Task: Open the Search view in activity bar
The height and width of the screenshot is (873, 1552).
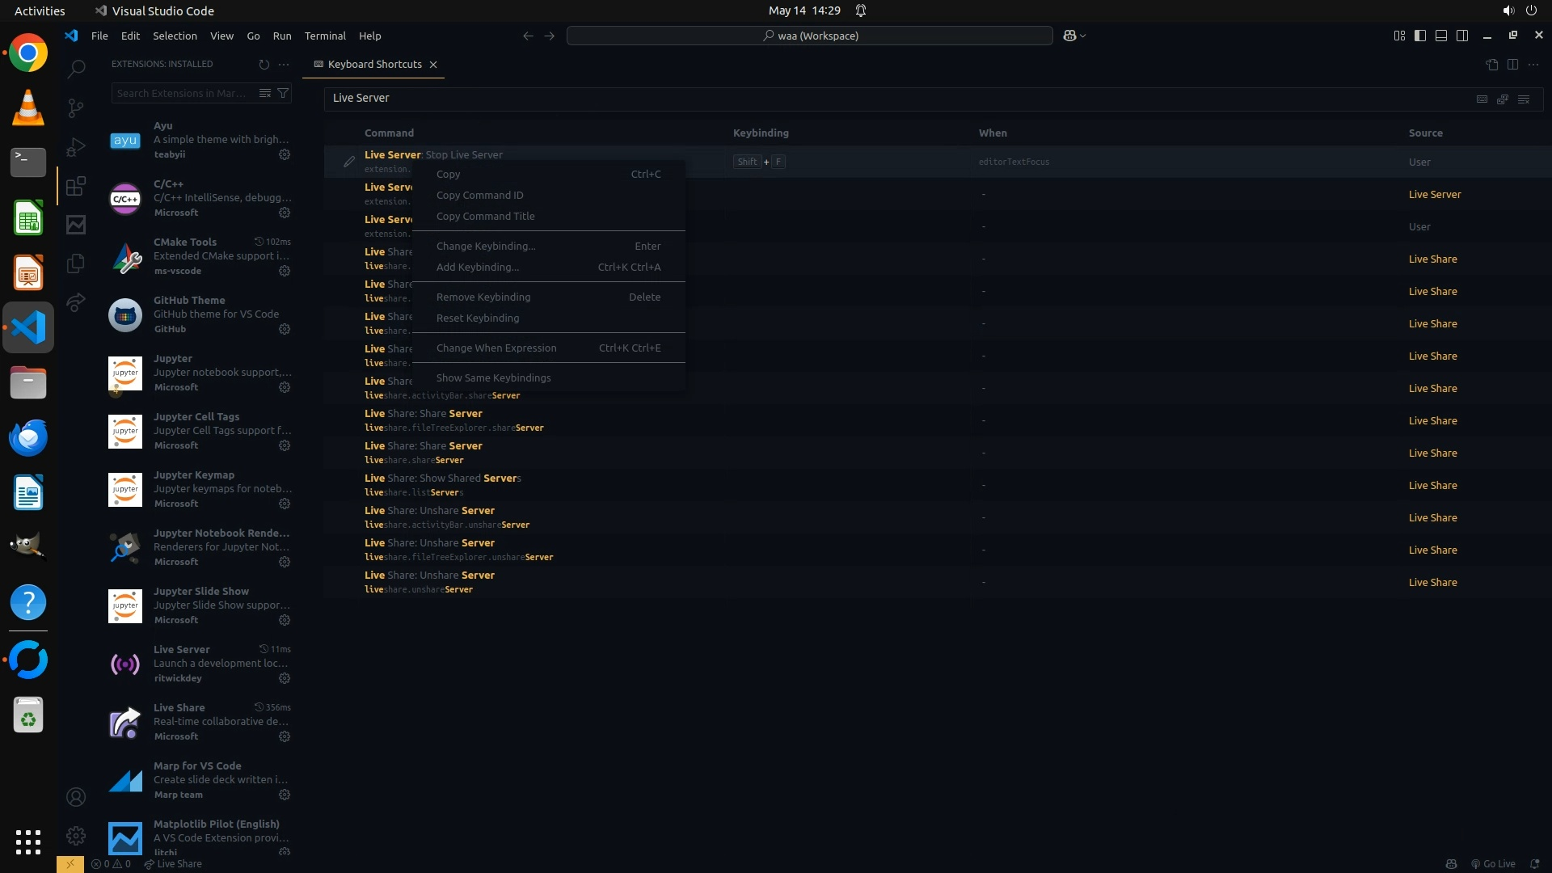Action: pyautogui.click(x=76, y=70)
